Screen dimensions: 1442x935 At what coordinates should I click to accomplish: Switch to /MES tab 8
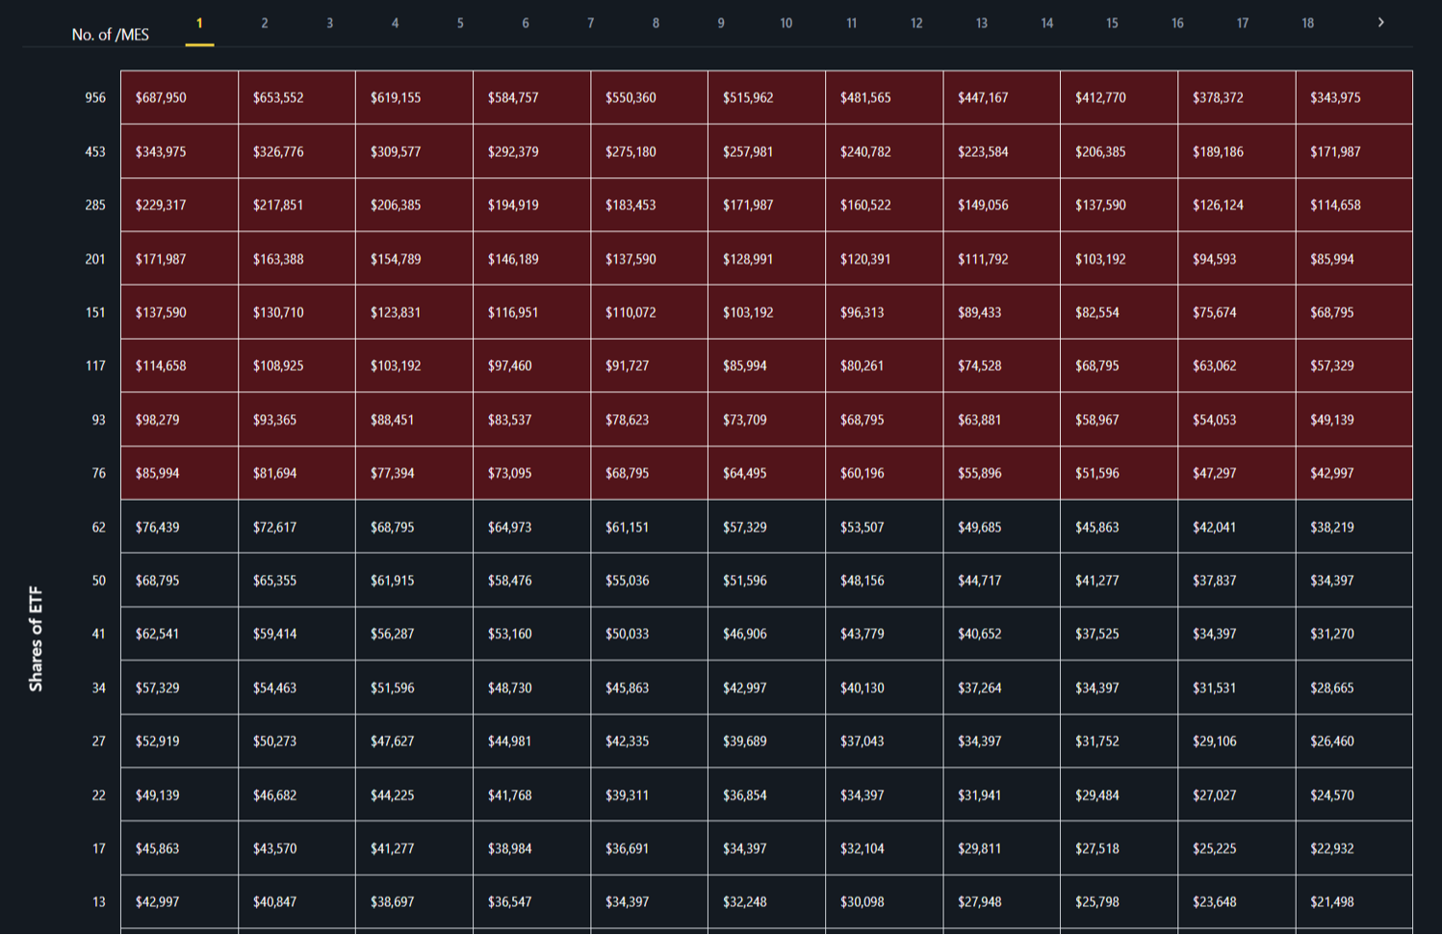(656, 23)
